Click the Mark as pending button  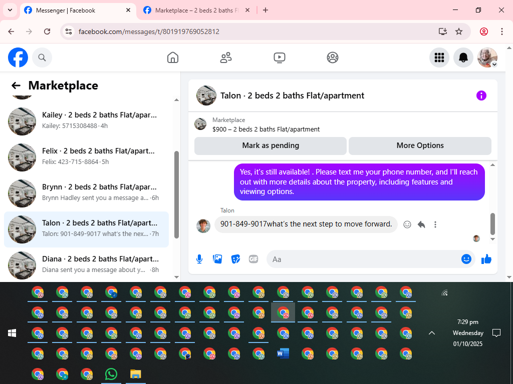tap(270, 145)
